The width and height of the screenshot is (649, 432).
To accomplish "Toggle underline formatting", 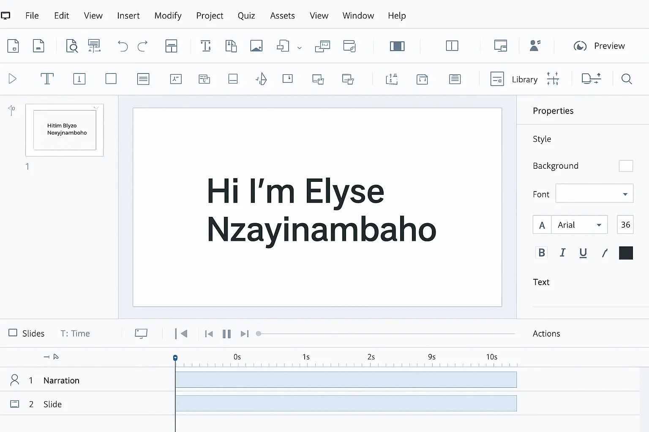I will (x=583, y=252).
